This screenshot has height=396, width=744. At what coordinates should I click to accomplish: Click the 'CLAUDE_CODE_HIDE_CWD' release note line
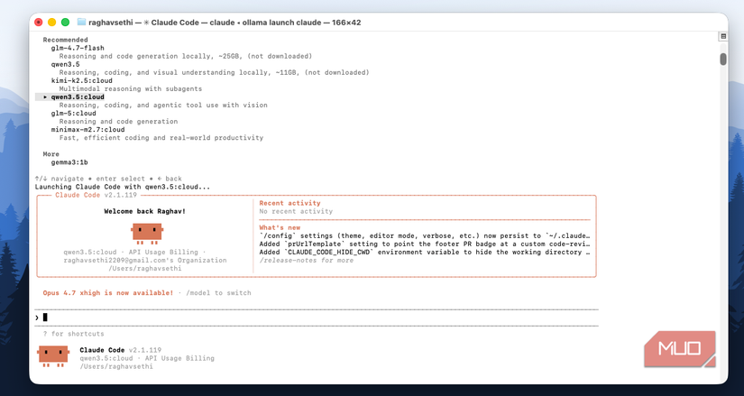(x=425, y=253)
